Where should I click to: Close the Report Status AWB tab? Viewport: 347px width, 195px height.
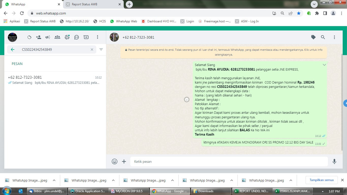click(x=120, y=4)
